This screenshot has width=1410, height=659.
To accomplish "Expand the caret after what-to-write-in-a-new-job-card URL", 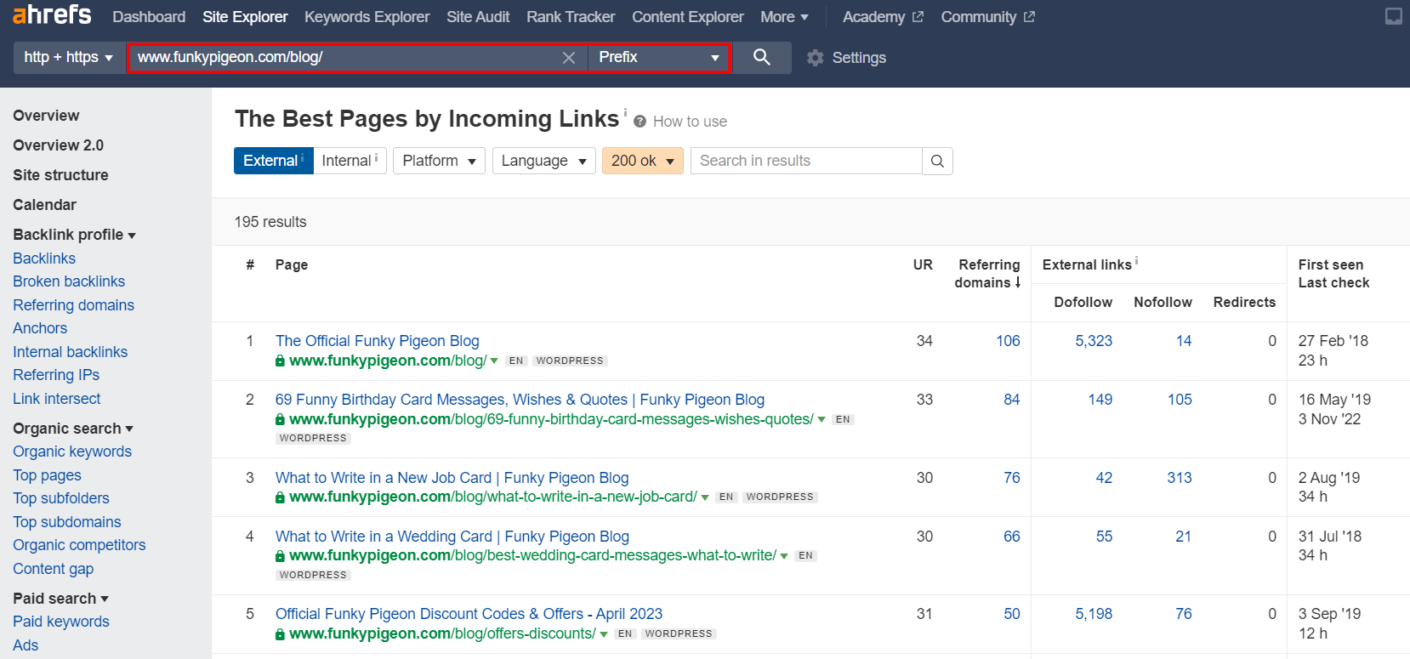I will click(x=705, y=497).
